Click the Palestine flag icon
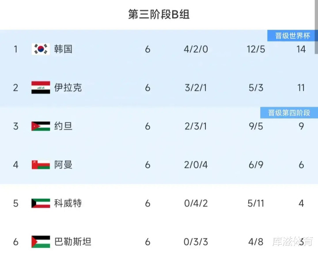This screenshot has width=318, height=253. tap(41, 242)
